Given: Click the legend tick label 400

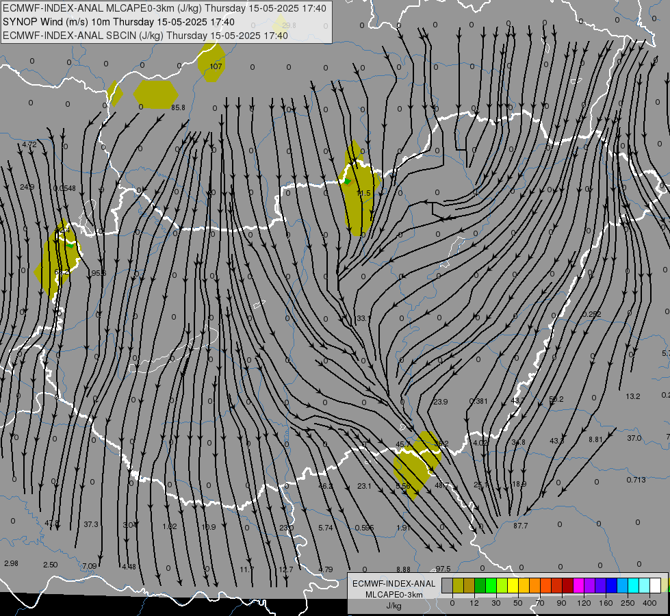Looking at the screenshot, I should click(649, 603).
